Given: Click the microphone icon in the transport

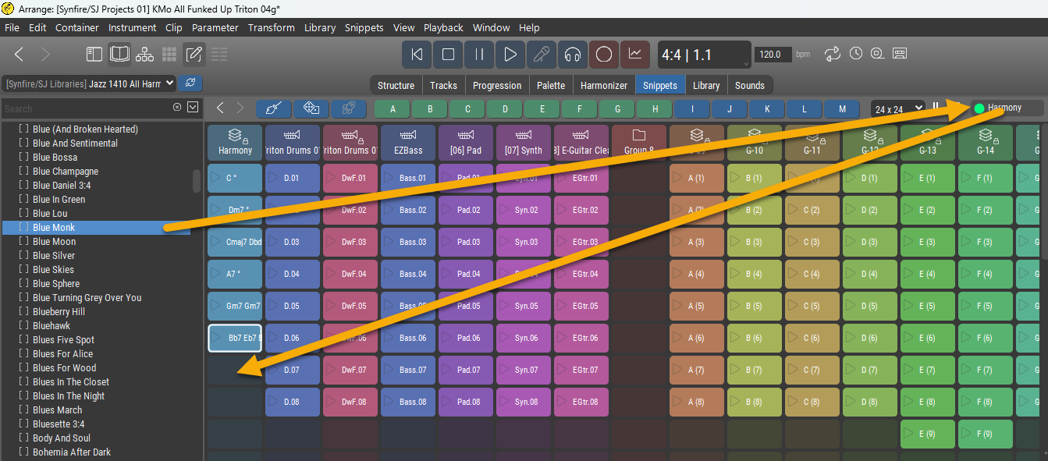Looking at the screenshot, I should click(541, 55).
